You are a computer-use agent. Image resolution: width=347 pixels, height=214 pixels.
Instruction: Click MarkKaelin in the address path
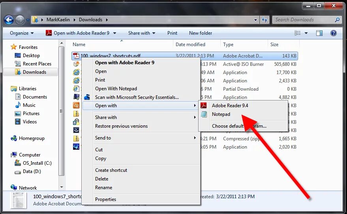tap(58, 20)
